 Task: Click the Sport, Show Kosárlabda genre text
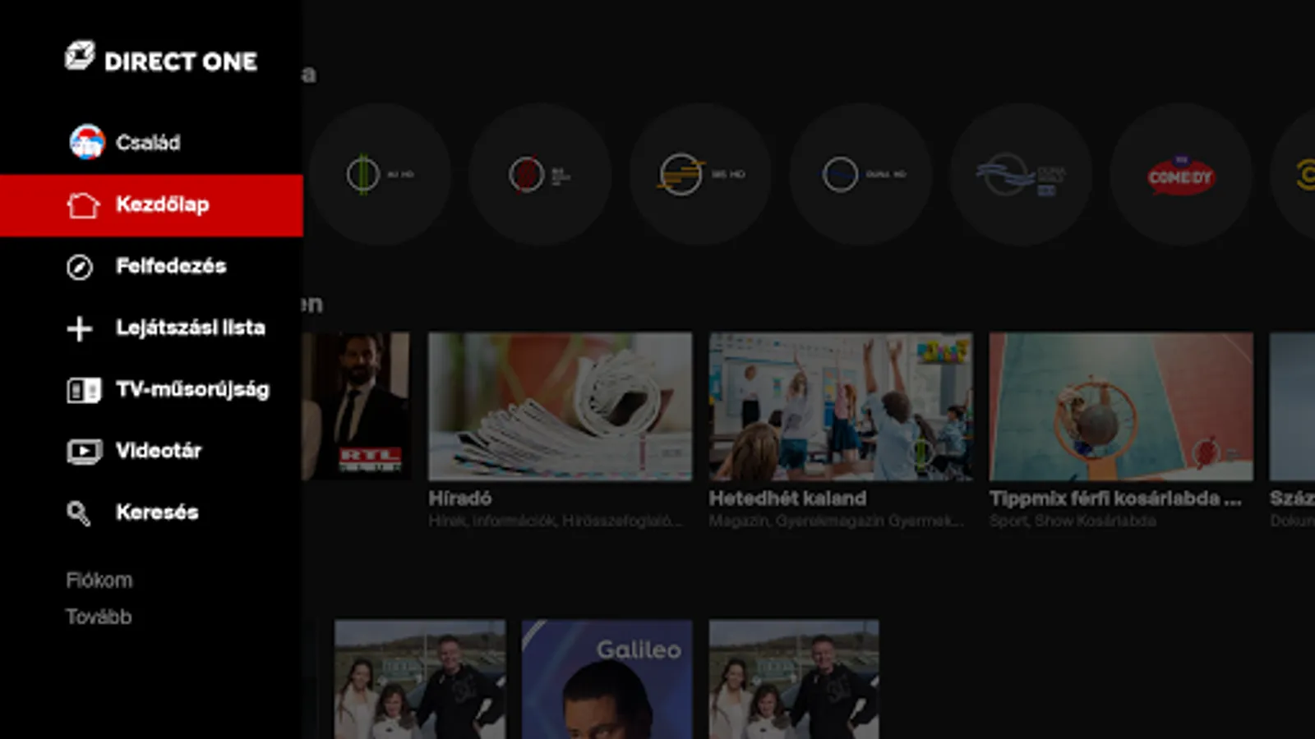pyautogui.click(x=1073, y=521)
